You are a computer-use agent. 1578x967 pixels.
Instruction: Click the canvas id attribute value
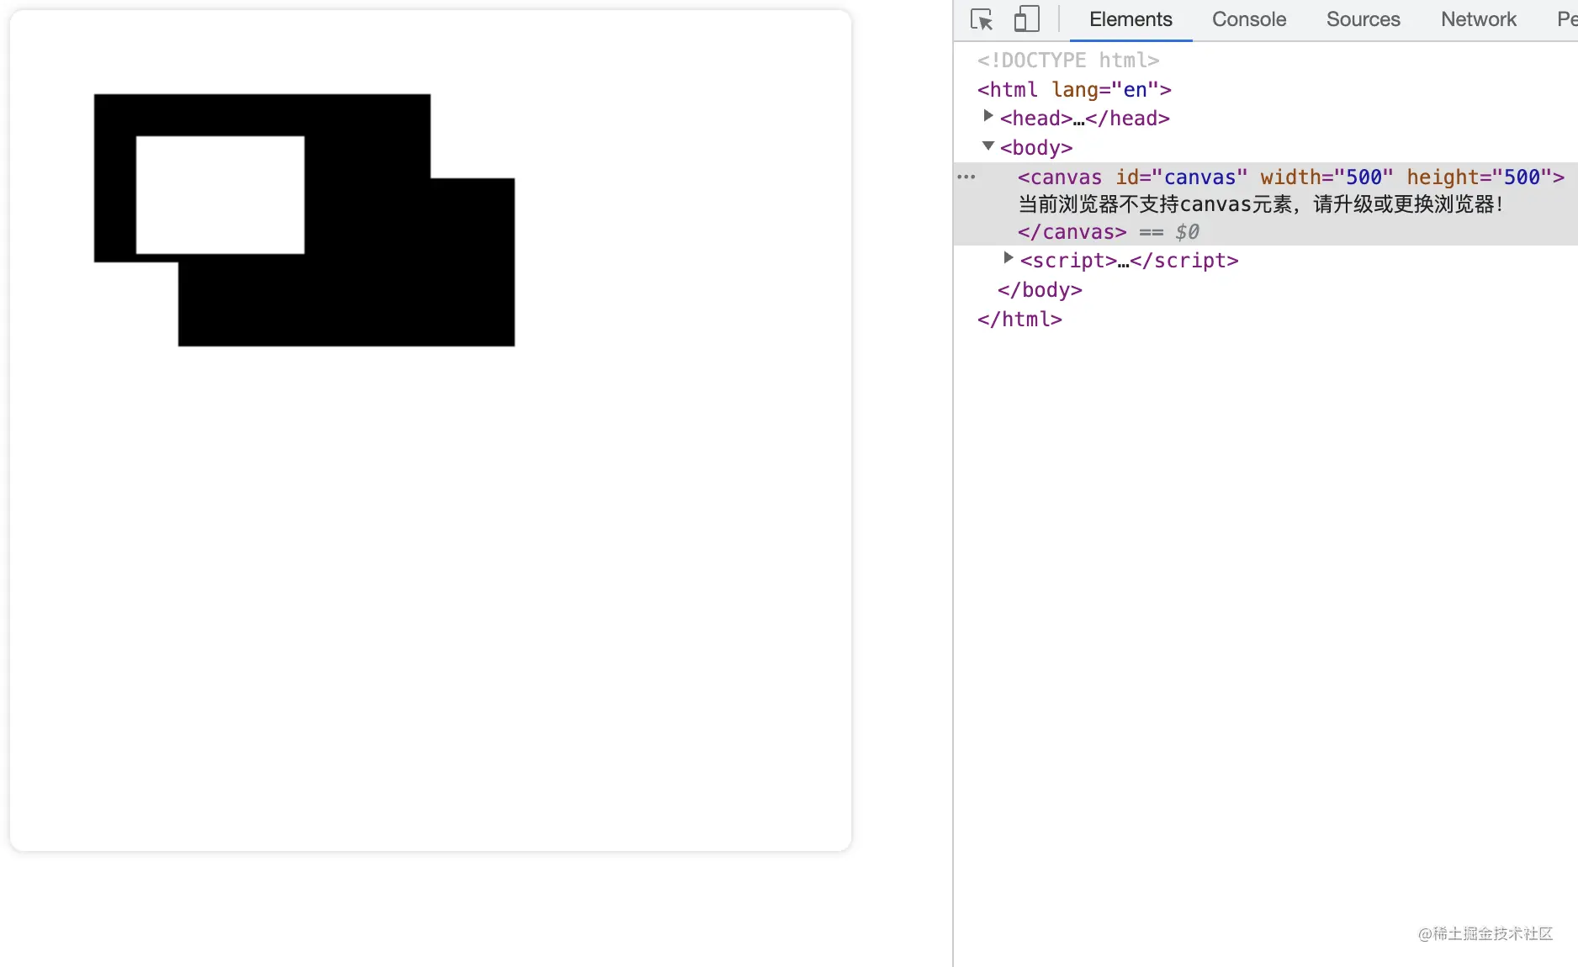pos(1199,177)
